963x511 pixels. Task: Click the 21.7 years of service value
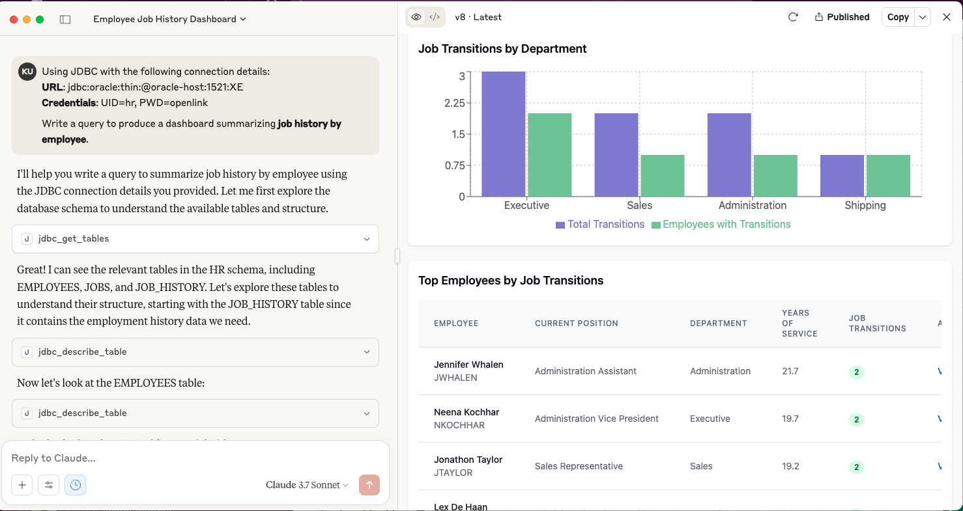[x=790, y=371]
